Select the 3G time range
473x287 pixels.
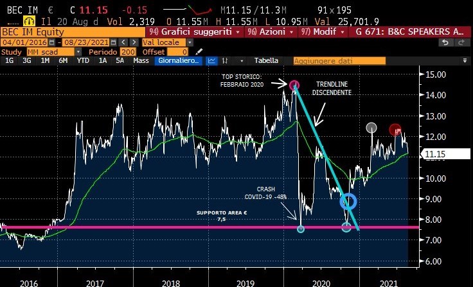[x=27, y=60]
